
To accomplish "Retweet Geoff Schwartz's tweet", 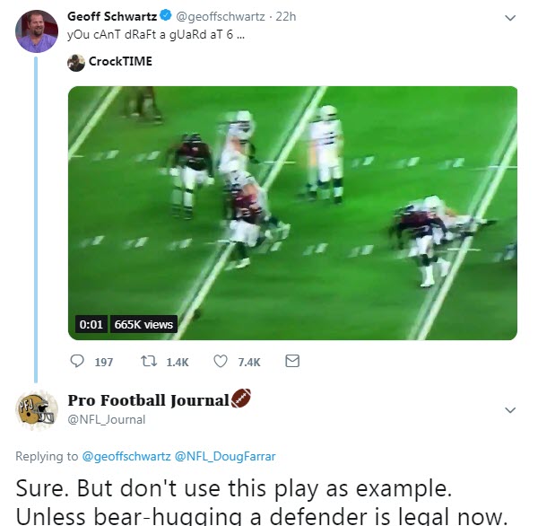I will [x=151, y=362].
